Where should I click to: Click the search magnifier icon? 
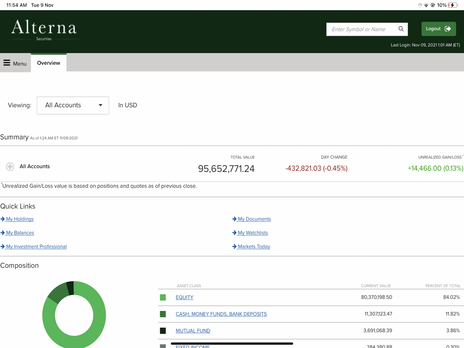tap(401, 29)
